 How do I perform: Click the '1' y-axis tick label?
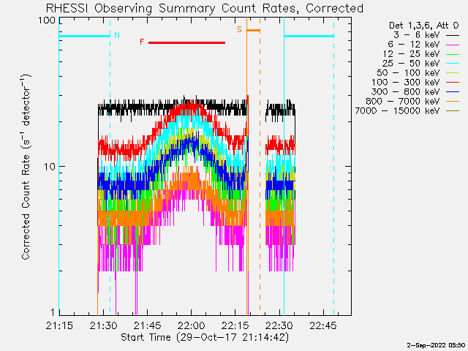click(x=53, y=312)
